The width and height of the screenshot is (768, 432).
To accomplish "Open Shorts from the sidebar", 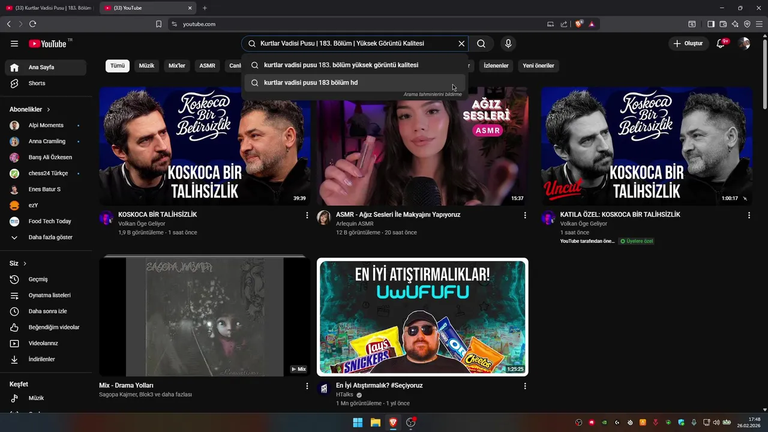I will [x=46, y=83].
